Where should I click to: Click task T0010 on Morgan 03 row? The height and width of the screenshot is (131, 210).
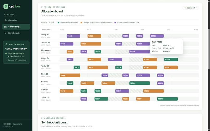tap(70, 52)
